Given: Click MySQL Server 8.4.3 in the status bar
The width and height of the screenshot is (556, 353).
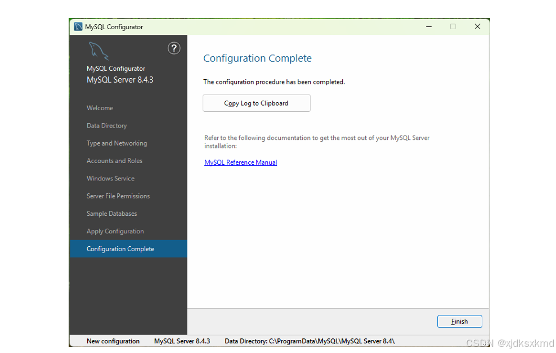Looking at the screenshot, I should (182, 341).
